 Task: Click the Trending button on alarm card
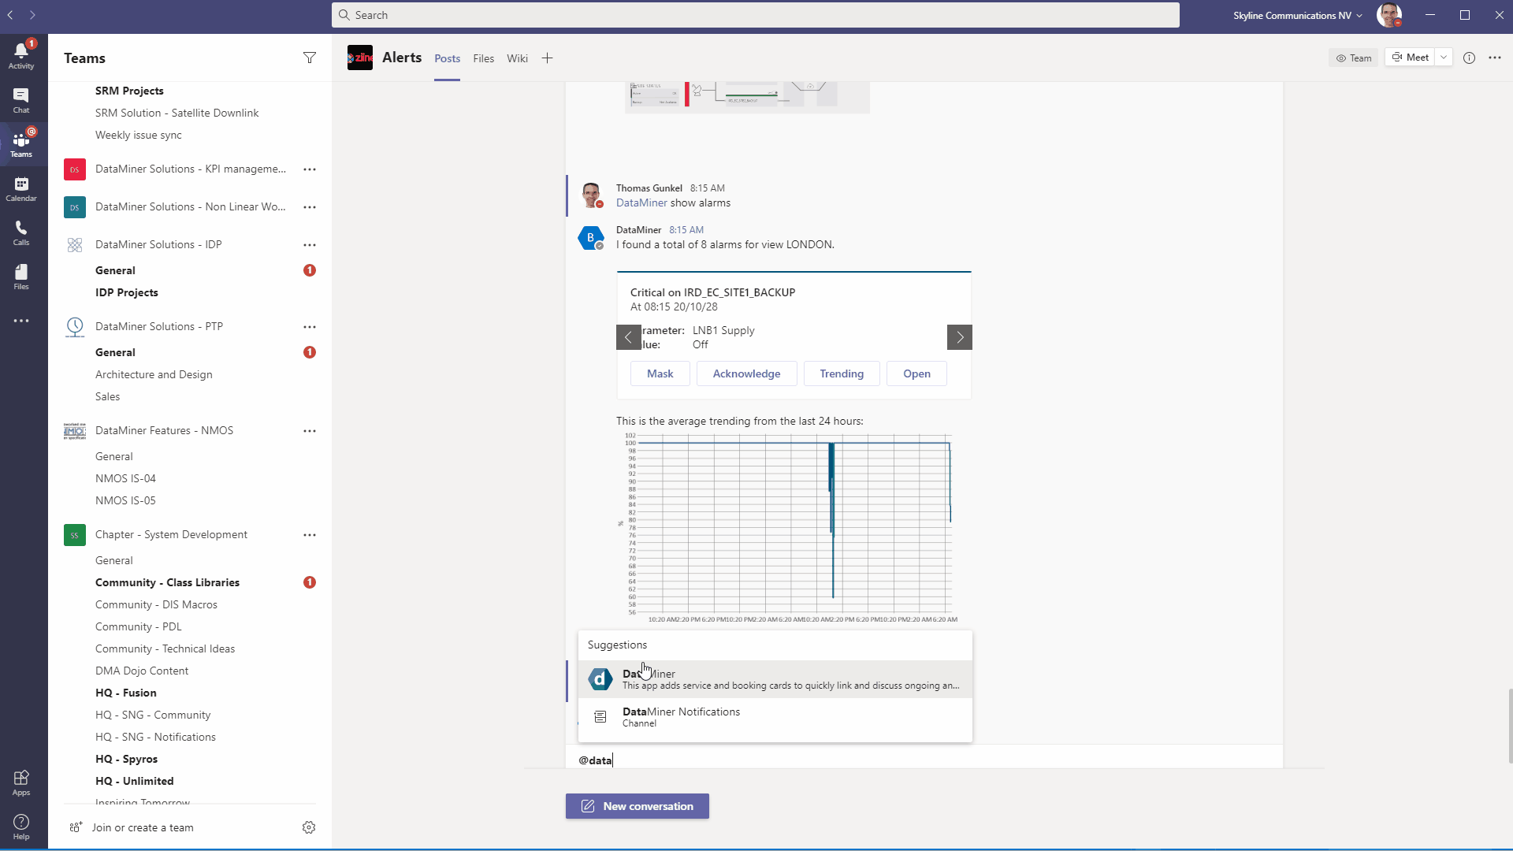(842, 373)
